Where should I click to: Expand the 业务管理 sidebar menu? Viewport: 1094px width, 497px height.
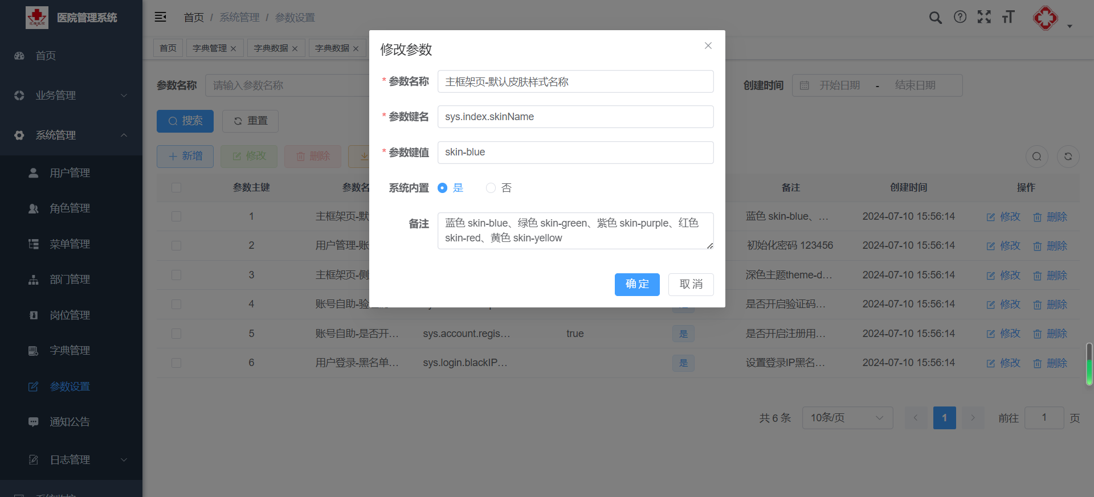[71, 95]
